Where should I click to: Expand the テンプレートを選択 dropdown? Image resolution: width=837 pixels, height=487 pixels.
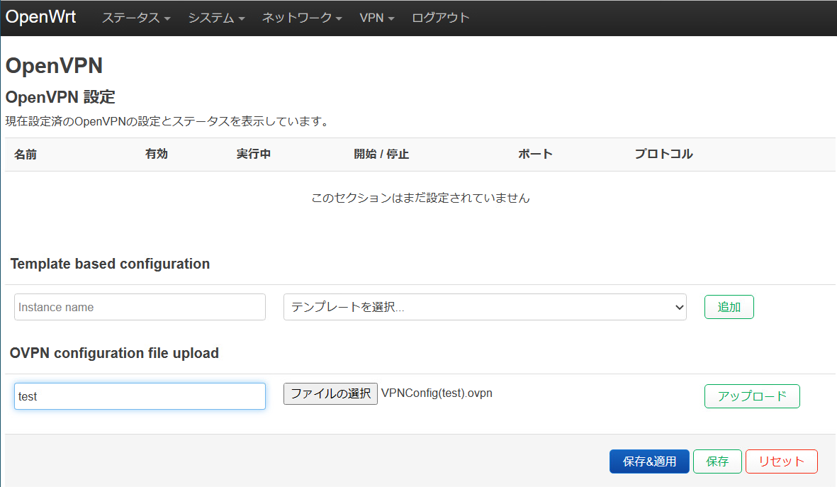tap(485, 307)
